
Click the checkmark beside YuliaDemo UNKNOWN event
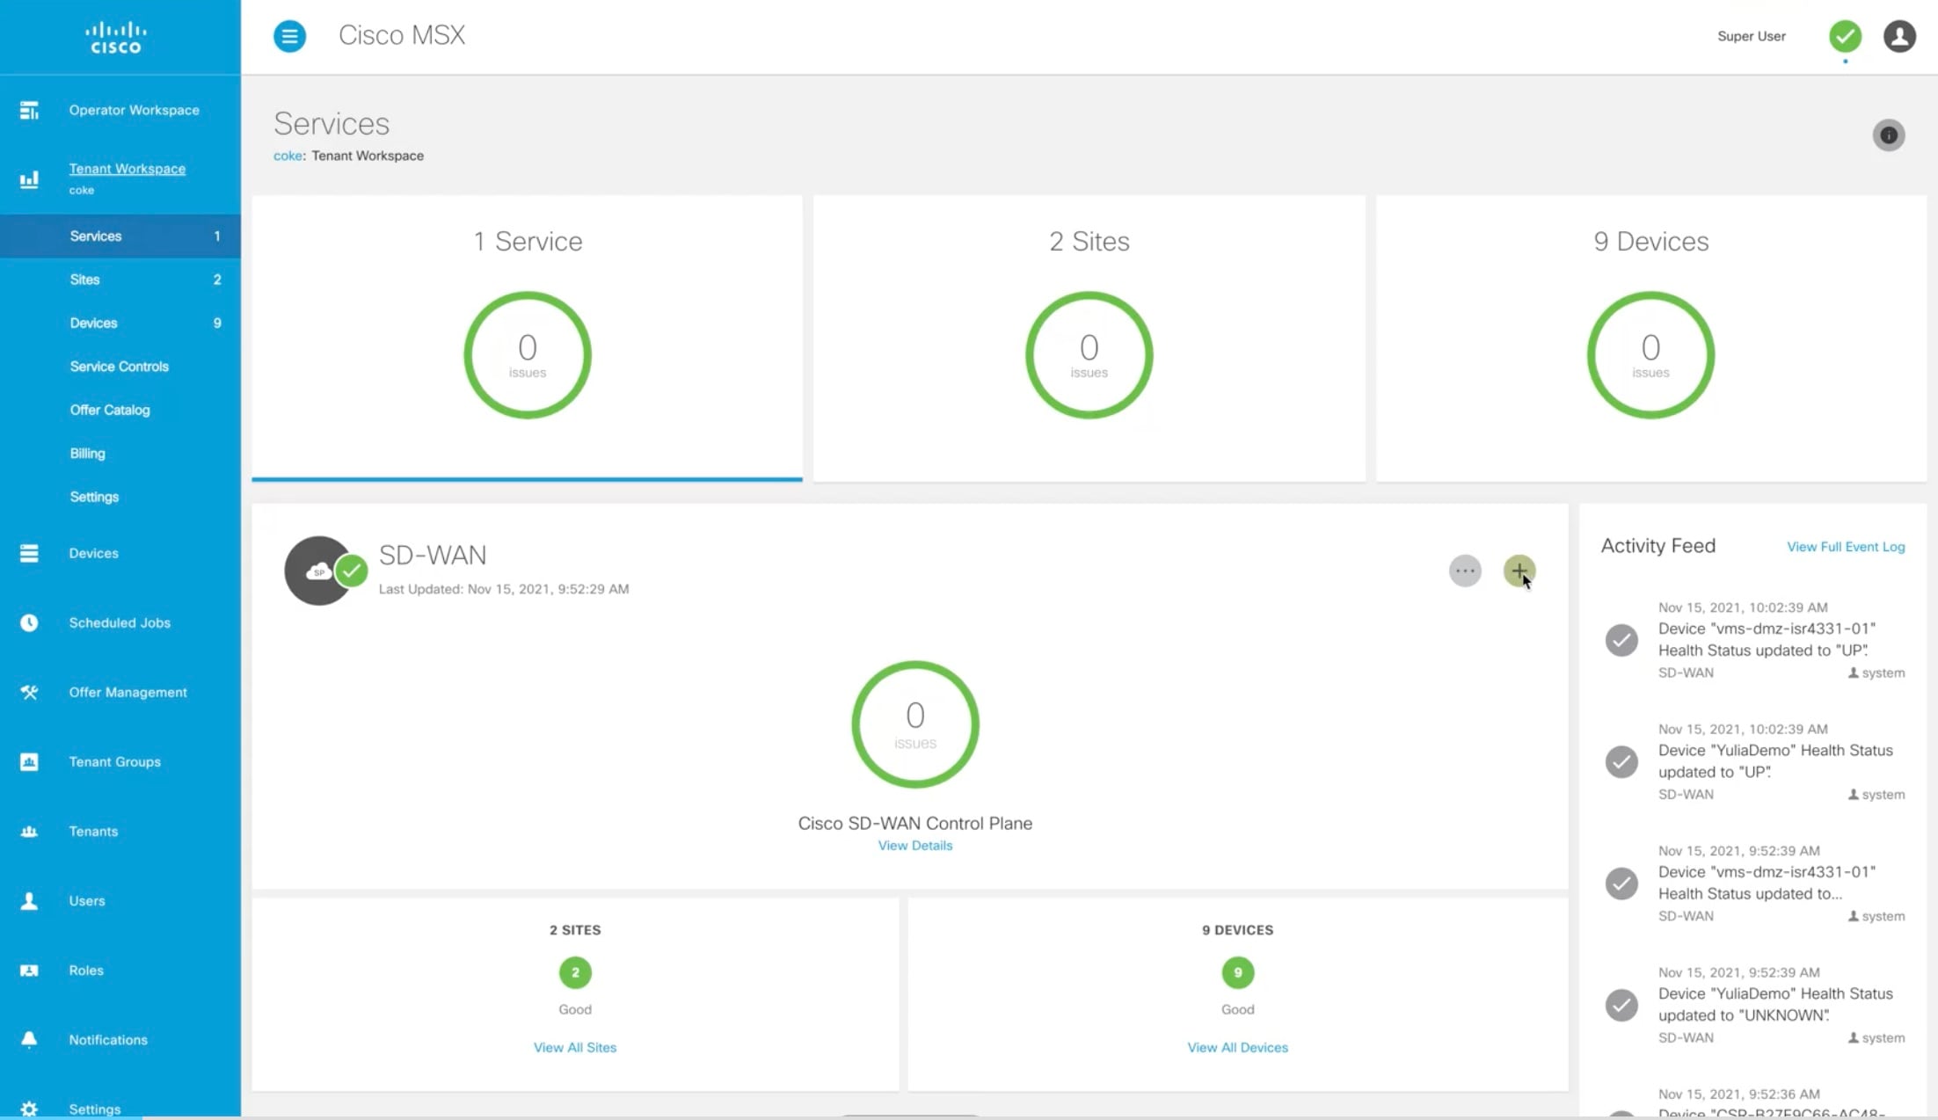point(1621,1005)
